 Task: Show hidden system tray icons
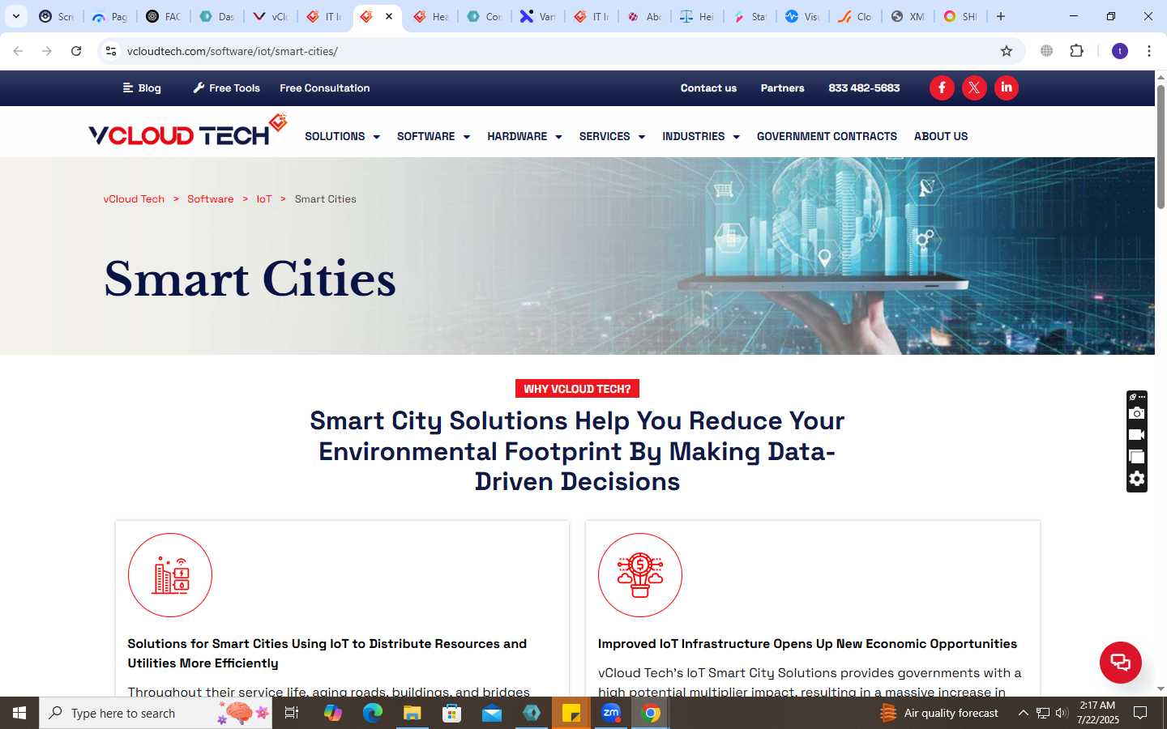[x=1023, y=713]
